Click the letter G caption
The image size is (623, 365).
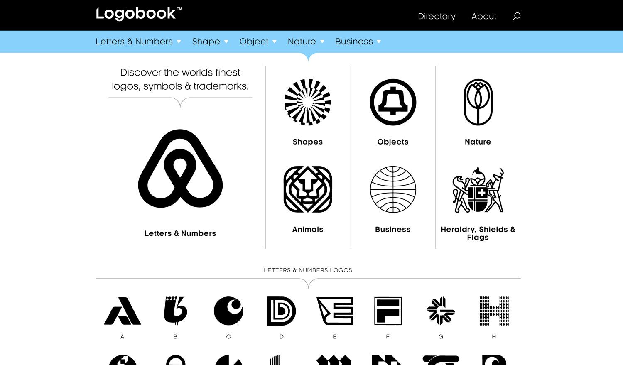[x=441, y=337]
